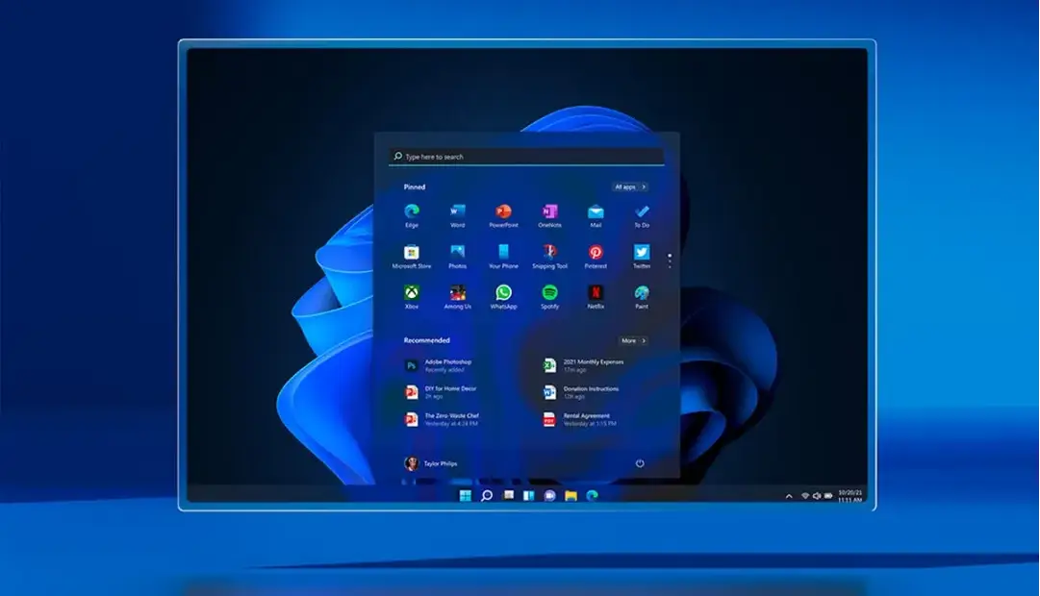The height and width of the screenshot is (596, 1040).
Task: Launch PowerPoint from the Start menu
Action: (x=503, y=212)
